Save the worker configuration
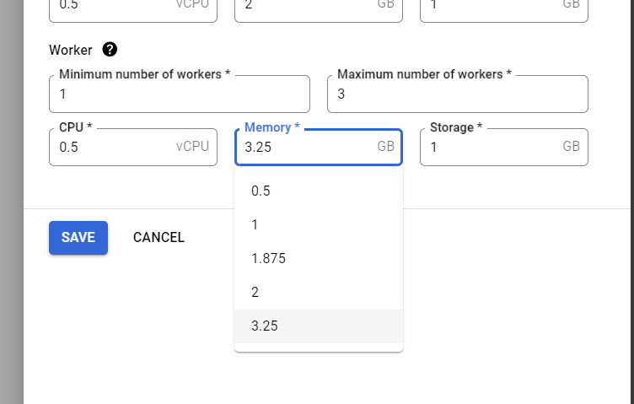This screenshot has width=634, height=404. click(x=78, y=237)
